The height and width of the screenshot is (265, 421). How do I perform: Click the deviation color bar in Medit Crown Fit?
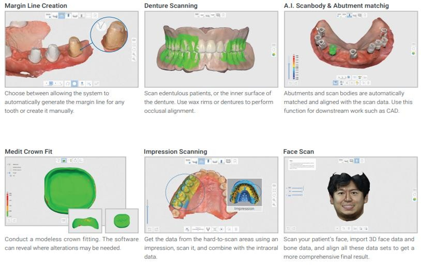click(8, 204)
